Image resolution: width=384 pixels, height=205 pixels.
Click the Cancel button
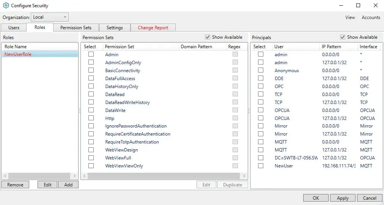(x=370, y=198)
